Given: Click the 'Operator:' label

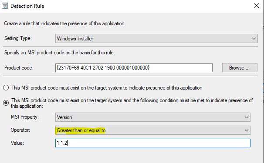Looking at the screenshot, I should click(20, 130).
